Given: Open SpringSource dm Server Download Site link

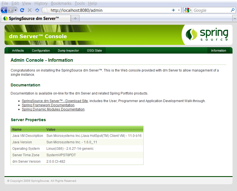Looking at the screenshot, I should [x=55, y=101].
